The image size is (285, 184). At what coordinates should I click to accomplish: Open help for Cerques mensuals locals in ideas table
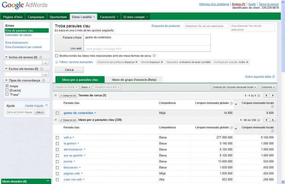(x=272, y=131)
